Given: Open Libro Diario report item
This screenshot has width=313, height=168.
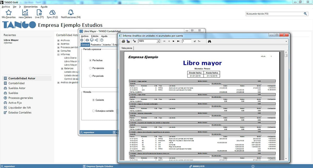Looking at the screenshot, I should (x=71, y=58).
